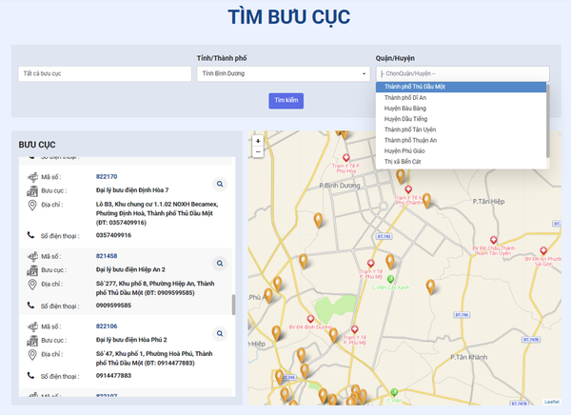This screenshot has height=415, width=571.
Task: Click the BƯU CỤC panel heading
Action: (37, 145)
